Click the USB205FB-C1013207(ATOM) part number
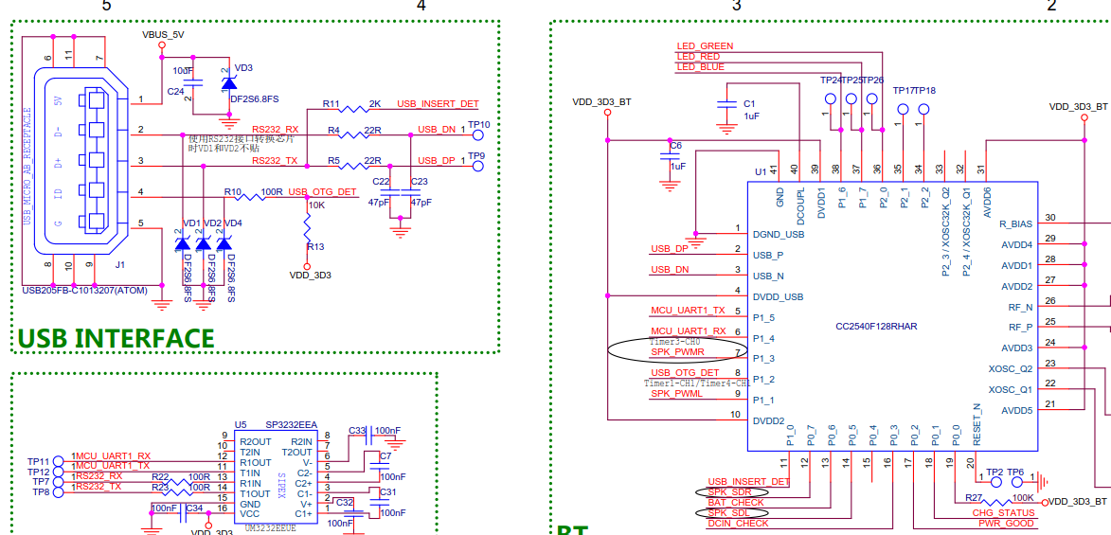Viewport: 1111px width, 535px height. 86,290
